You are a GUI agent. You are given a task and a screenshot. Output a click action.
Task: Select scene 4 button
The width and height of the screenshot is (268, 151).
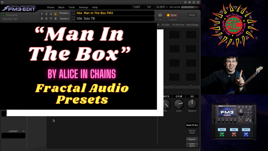55,14
